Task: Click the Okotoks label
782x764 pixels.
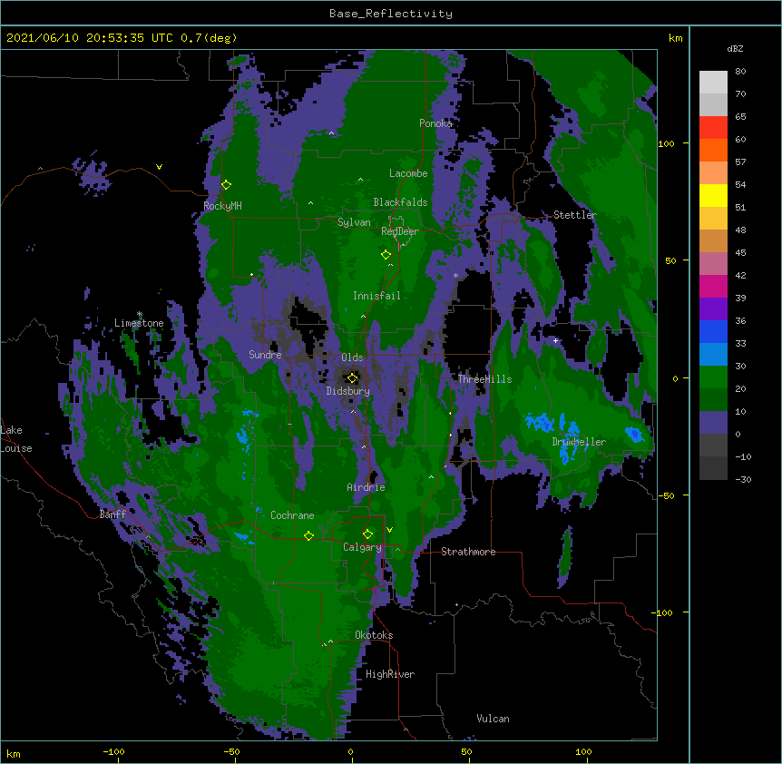Action: 374,635
